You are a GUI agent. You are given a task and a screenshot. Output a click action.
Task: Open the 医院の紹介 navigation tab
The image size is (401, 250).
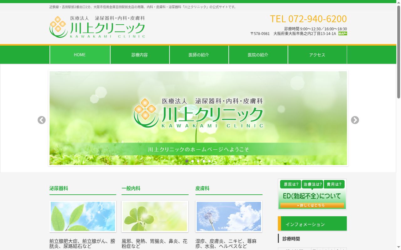tap(258, 55)
